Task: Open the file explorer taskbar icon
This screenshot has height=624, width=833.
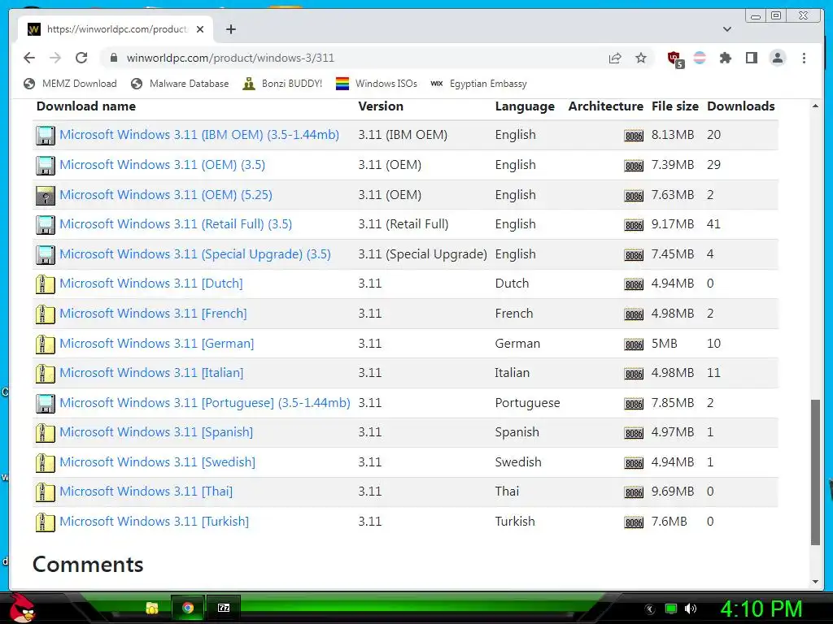Action: point(152,608)
